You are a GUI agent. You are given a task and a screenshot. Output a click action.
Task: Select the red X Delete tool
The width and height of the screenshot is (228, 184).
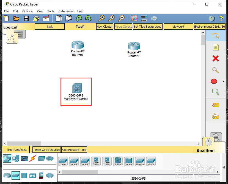(216, 58)
